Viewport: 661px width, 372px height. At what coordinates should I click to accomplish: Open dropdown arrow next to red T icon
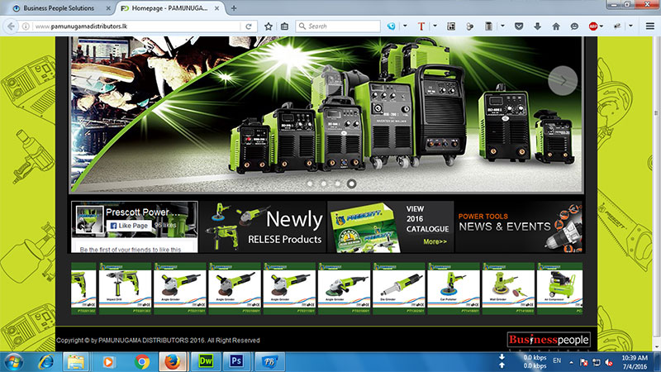coord(435,26)
